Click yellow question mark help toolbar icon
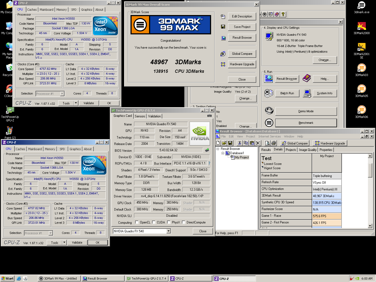The image size is (376, 282). point(283,14)
